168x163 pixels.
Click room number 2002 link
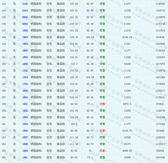(x=25, y=17)
